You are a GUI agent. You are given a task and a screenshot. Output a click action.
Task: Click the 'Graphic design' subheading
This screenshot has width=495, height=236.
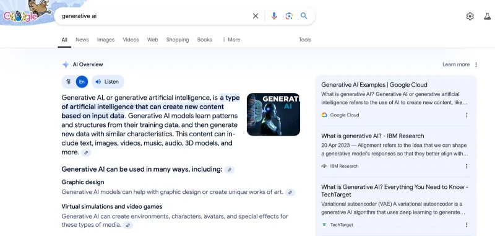pyautogui.click(x=83, y=182)
